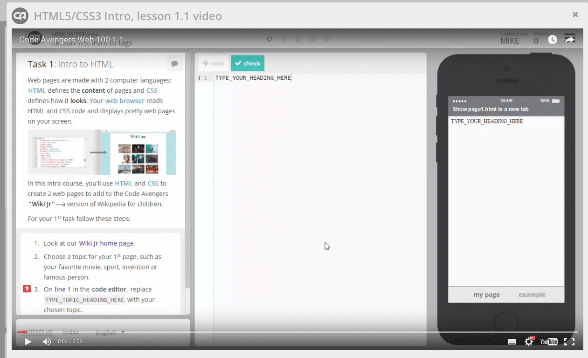Click the Wiki Jr home page link
Image resolution: width=588 pixels, height=358 pixels.
pyautogui.click(x=106, y=243)
